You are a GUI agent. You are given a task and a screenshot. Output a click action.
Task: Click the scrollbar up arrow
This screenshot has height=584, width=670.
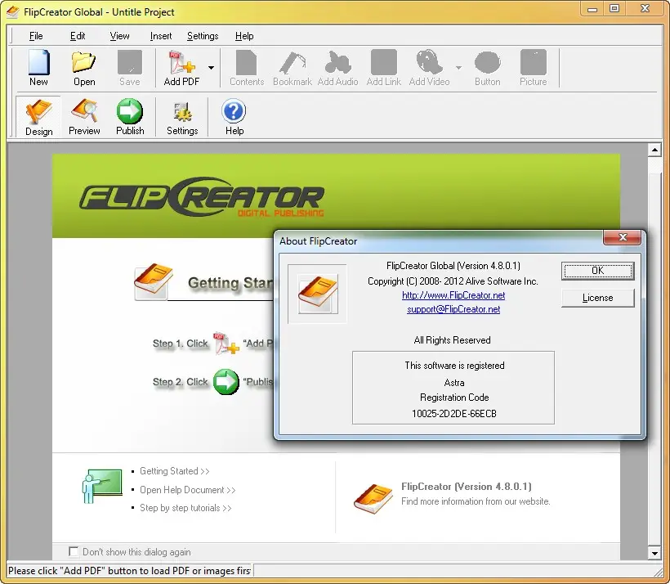(654, 150)
